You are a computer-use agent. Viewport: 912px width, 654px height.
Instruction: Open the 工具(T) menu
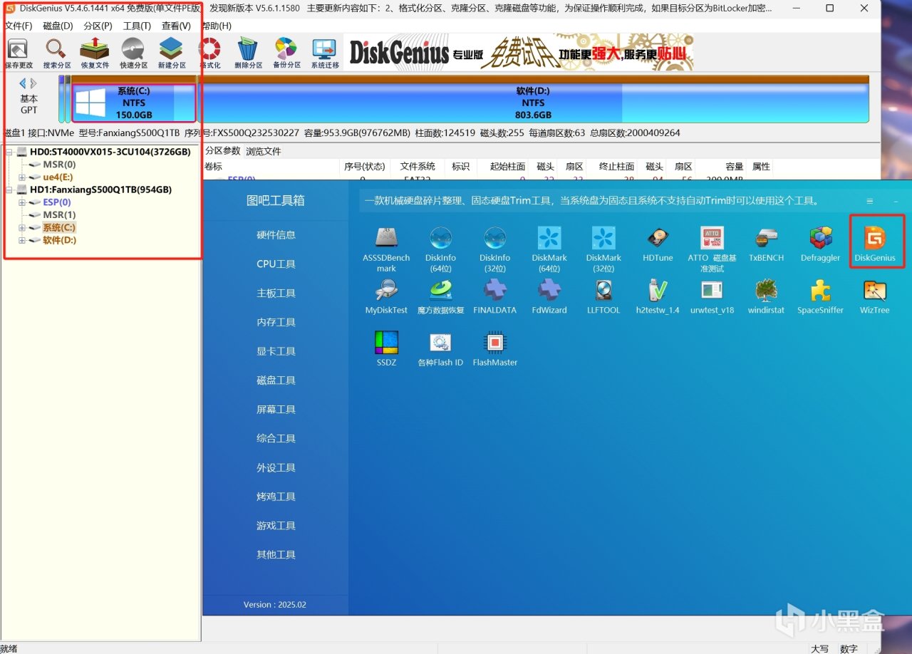(137, 26)
